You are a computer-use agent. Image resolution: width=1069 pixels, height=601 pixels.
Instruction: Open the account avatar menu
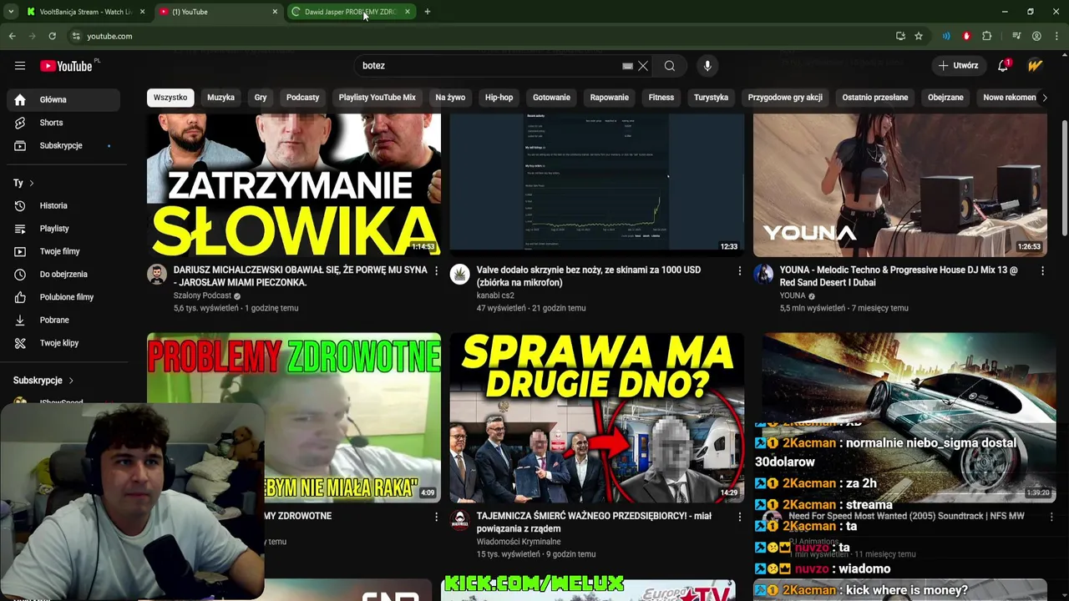1036,66
